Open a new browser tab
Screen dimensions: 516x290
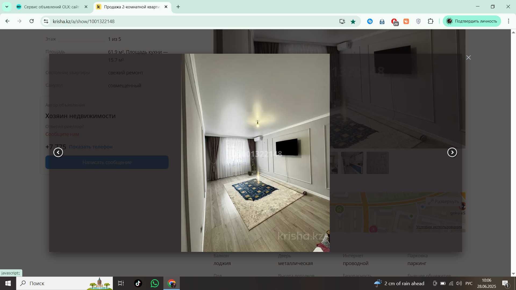pyautogui.click(x=178, y=7)
